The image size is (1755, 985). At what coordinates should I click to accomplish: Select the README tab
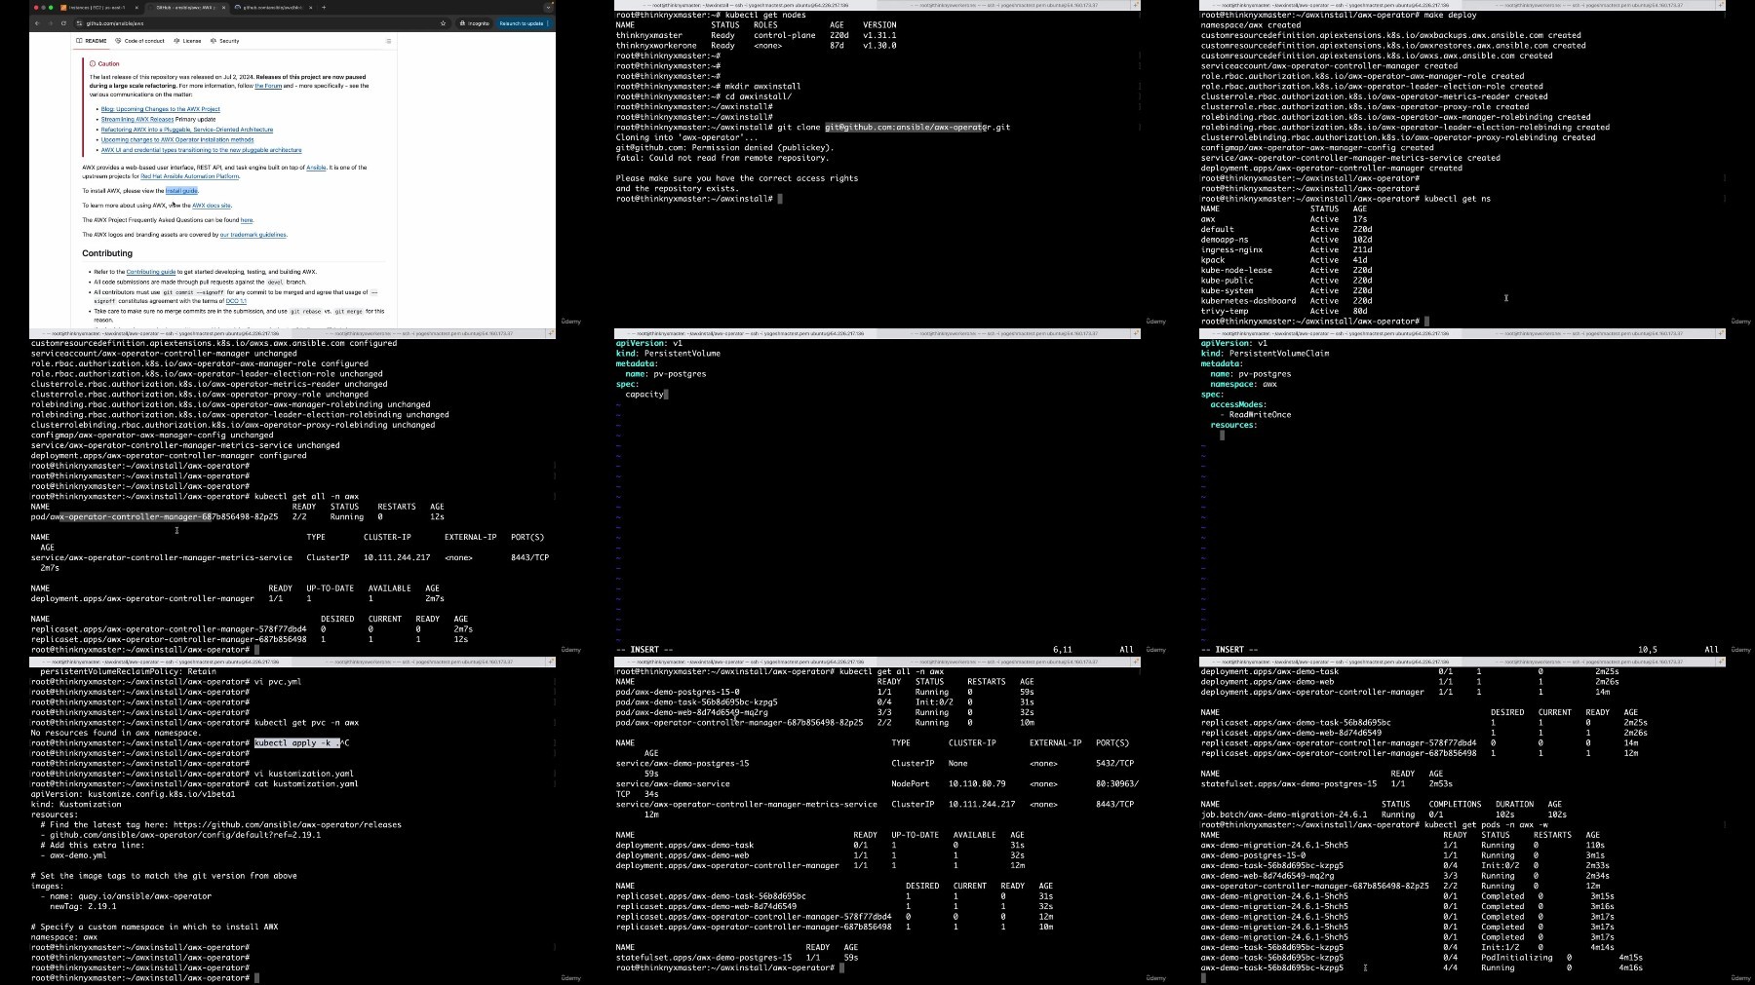click(x=93, y=41)
